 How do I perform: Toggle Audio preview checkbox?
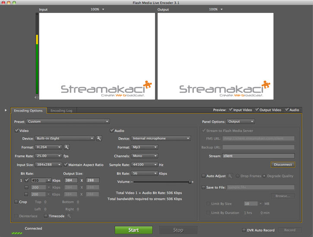point(287,110)
